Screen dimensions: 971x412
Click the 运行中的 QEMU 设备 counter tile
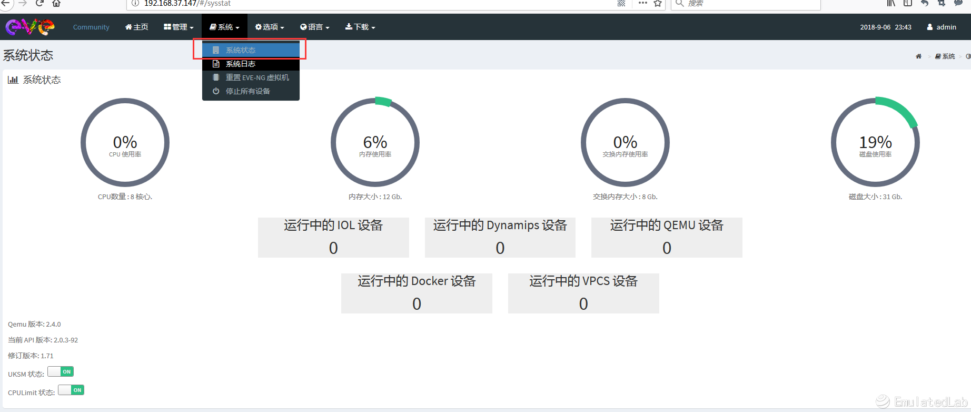click(667, 238)
